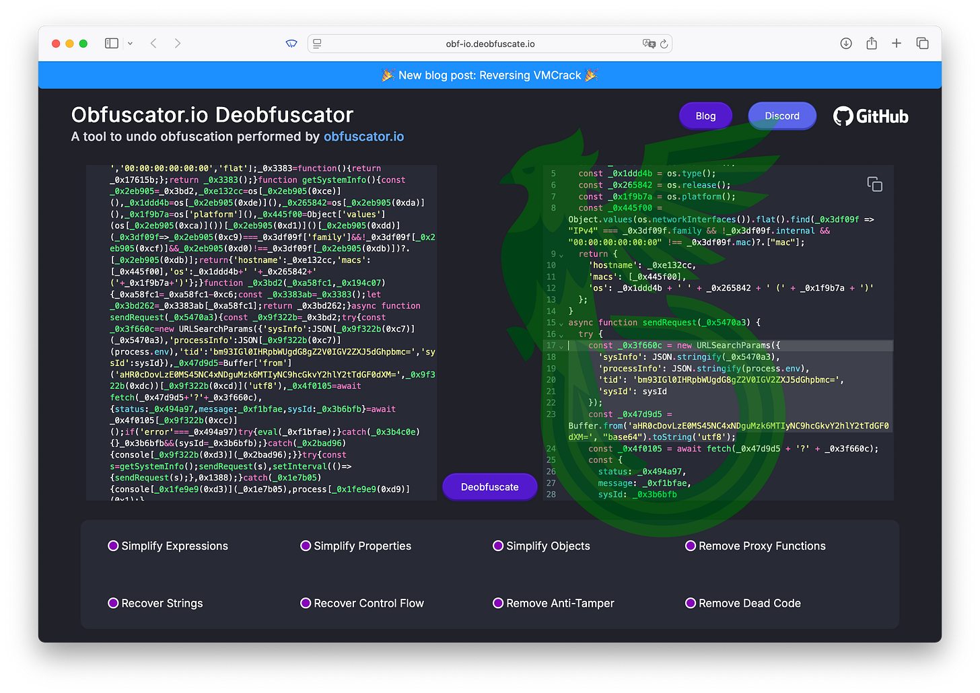Viewport: 980px width, 693px height.
Task: Click the Obfuscator.io Deobfuscator page title
Action: (x=212, y=115)
